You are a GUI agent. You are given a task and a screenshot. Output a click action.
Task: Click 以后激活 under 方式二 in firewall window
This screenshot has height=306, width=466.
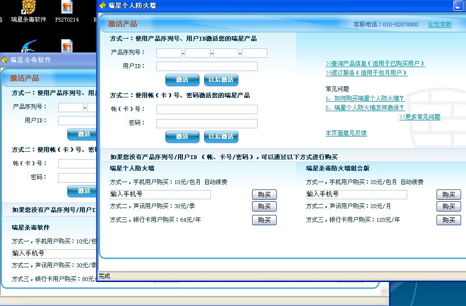(x=221, y=137)
